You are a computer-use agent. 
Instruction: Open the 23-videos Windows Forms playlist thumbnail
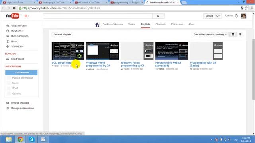pos(137,51)
